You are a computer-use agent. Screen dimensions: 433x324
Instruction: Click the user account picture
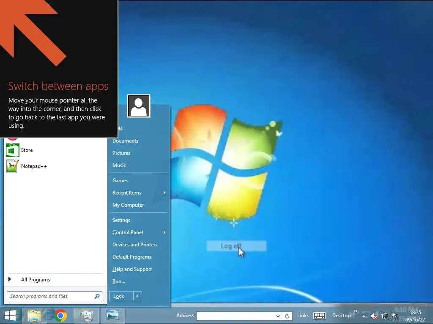coord(139,106)
